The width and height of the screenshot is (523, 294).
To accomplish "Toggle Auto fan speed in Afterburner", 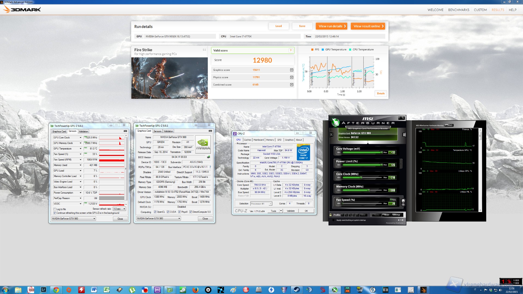I will 393,200.
